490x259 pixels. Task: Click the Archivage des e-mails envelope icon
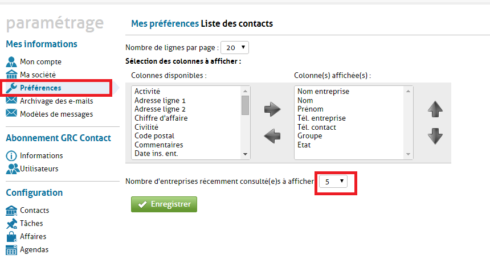(11, 101)
